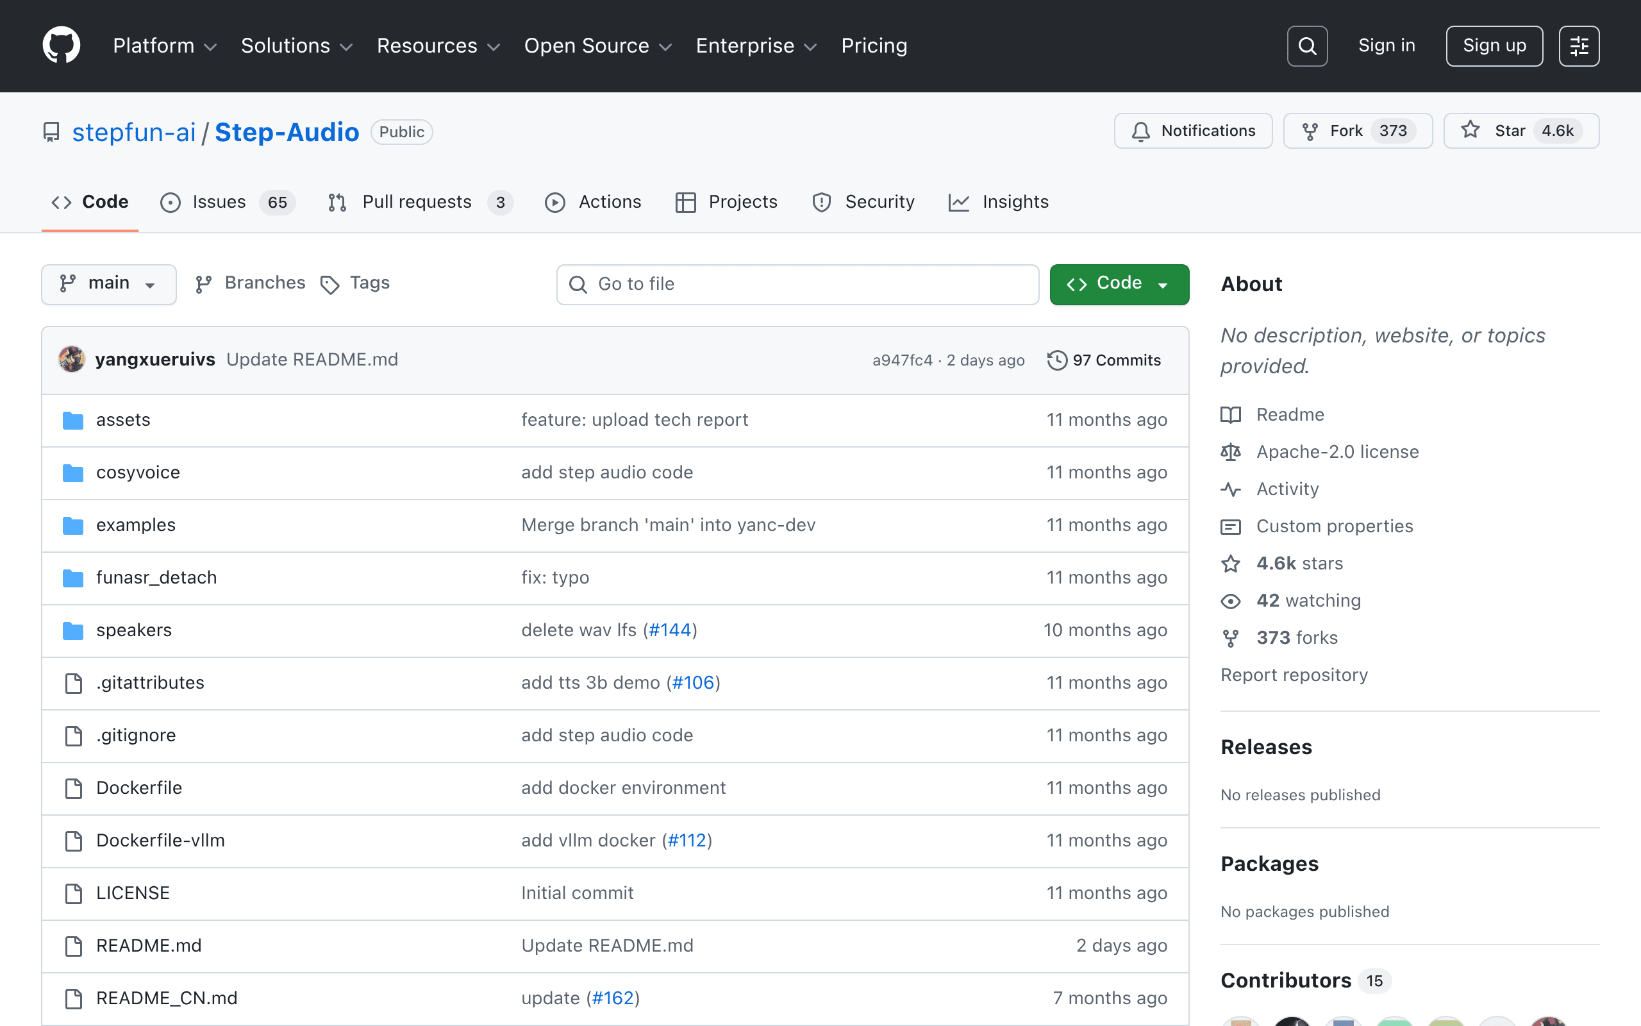Image resolution: width=1641 pixels, height=1026 pixels.
Task: Open commit history 97 Commits
Action: coord(1104,360)
